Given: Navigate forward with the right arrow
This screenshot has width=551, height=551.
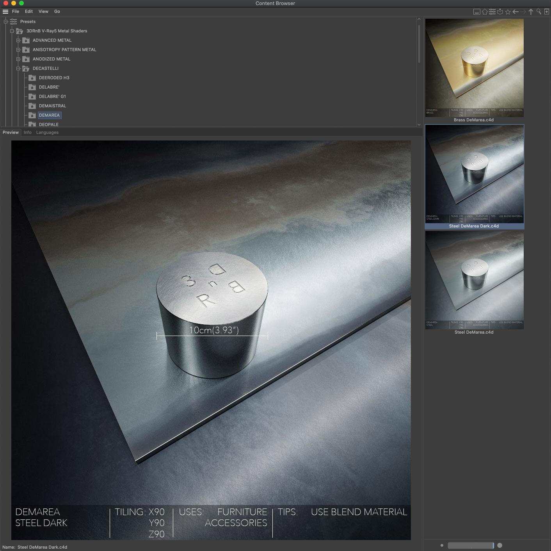Looking at the screenshot, I should (523, 12).
